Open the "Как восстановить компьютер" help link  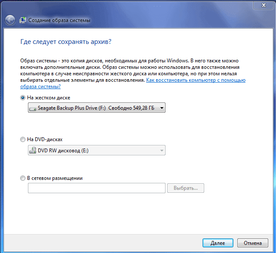pos(196,80)
